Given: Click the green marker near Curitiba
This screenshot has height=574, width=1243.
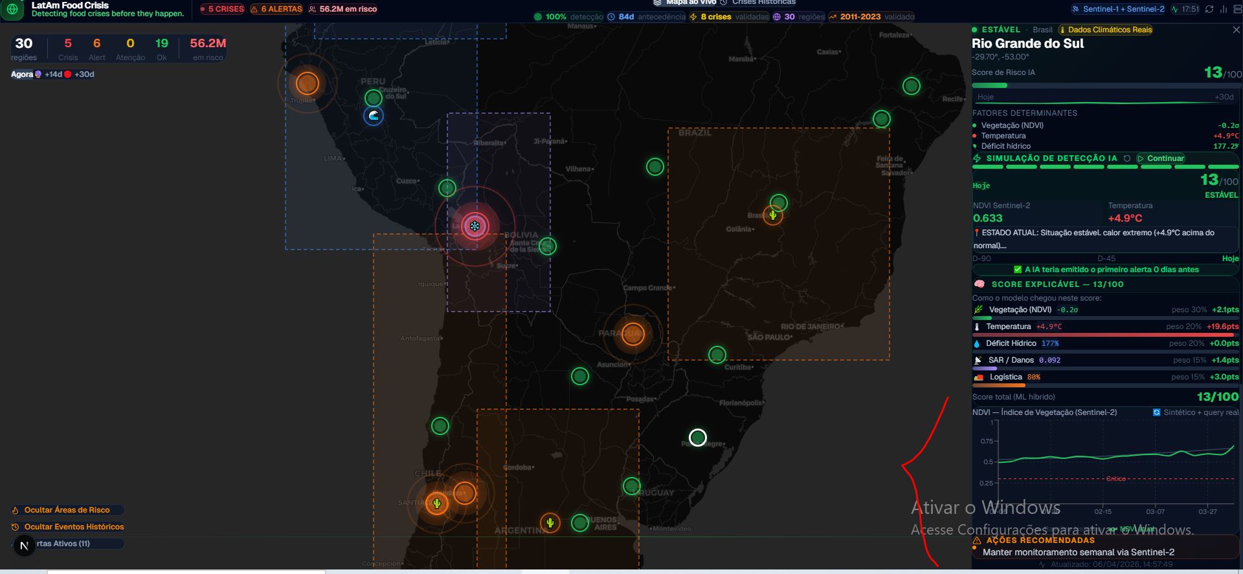Looking at the screenshot, I should (717, 354).
